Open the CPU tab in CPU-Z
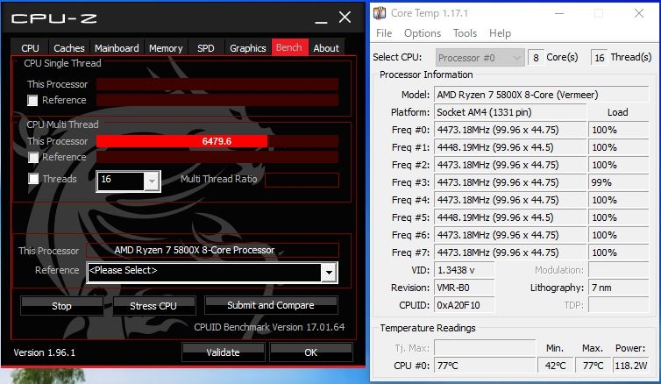The height and width of the screenshot is (384, 661). tap(30, 48)
